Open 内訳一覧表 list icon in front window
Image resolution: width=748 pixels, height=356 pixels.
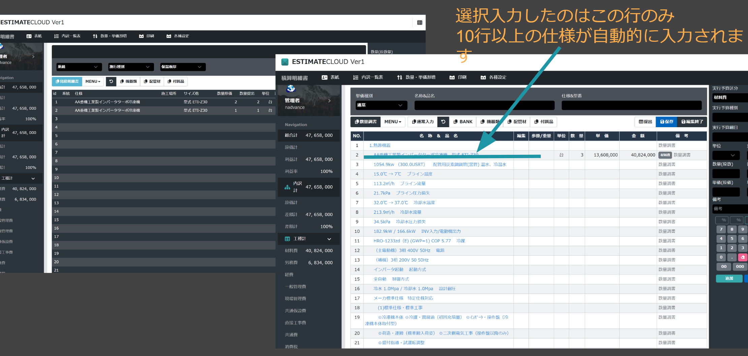coord(355,77)
